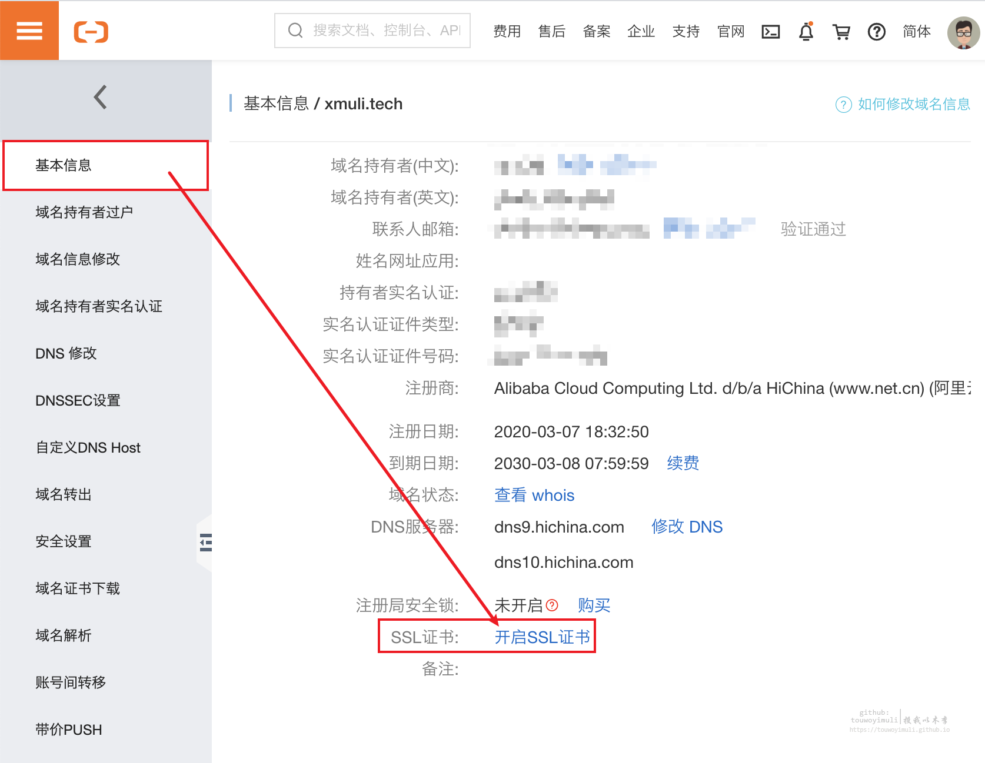Viewport: 985px width, 763px height.
Task: Go back with the sidebar chevron
Action: pyautogui.click(x=101, y=97)
